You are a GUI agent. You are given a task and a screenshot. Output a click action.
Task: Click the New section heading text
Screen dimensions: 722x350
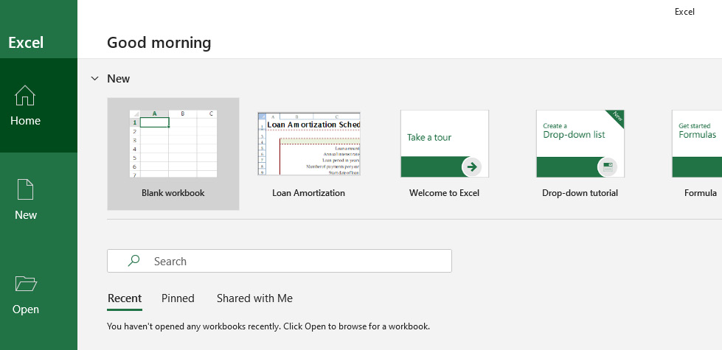[119, 79]
